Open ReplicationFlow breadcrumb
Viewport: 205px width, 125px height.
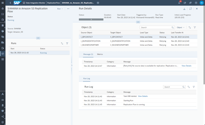tap(53, 3)
